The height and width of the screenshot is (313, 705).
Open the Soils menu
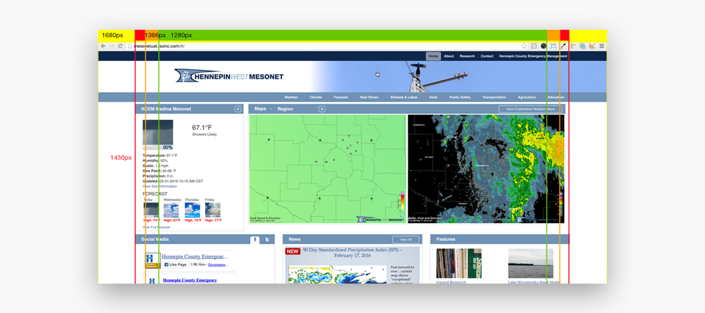pyautogui.click(x=433, y=97)
